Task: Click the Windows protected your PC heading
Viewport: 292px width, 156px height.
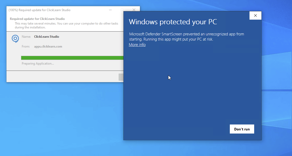Action: [x=173, y=22]
